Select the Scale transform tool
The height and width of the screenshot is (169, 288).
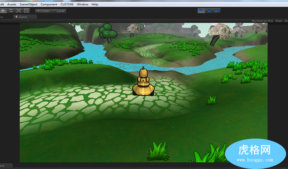coord(19,11)
